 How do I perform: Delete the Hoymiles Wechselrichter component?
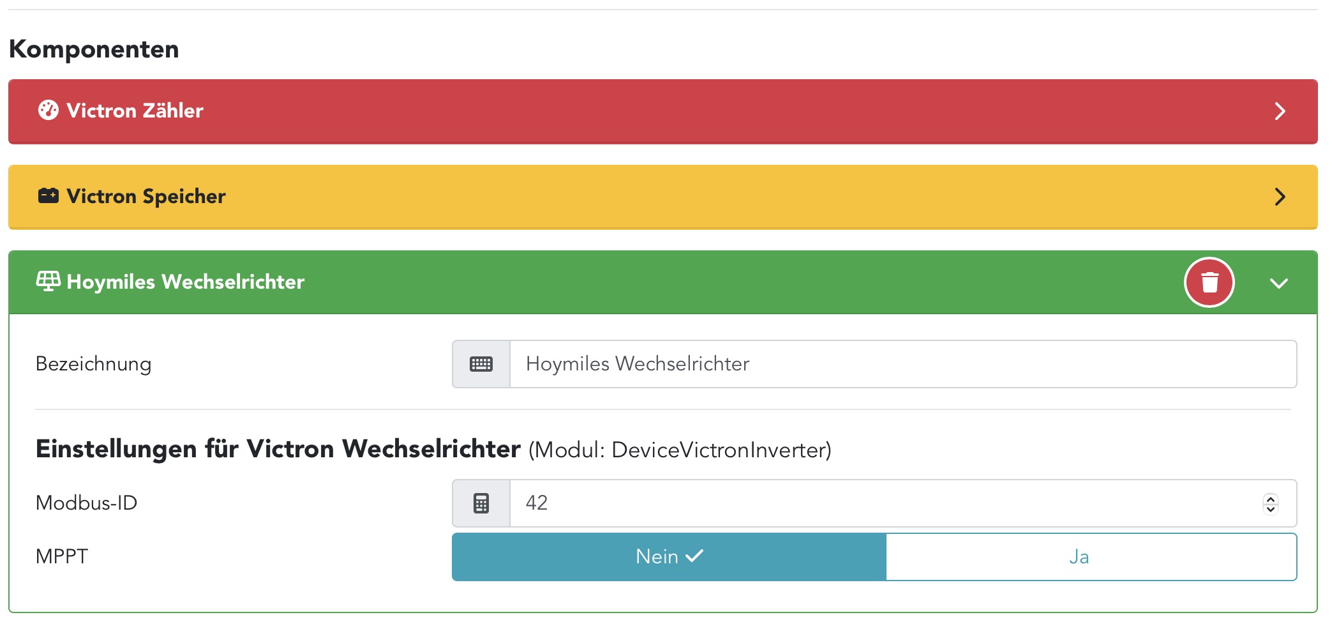pos(1209,282)
